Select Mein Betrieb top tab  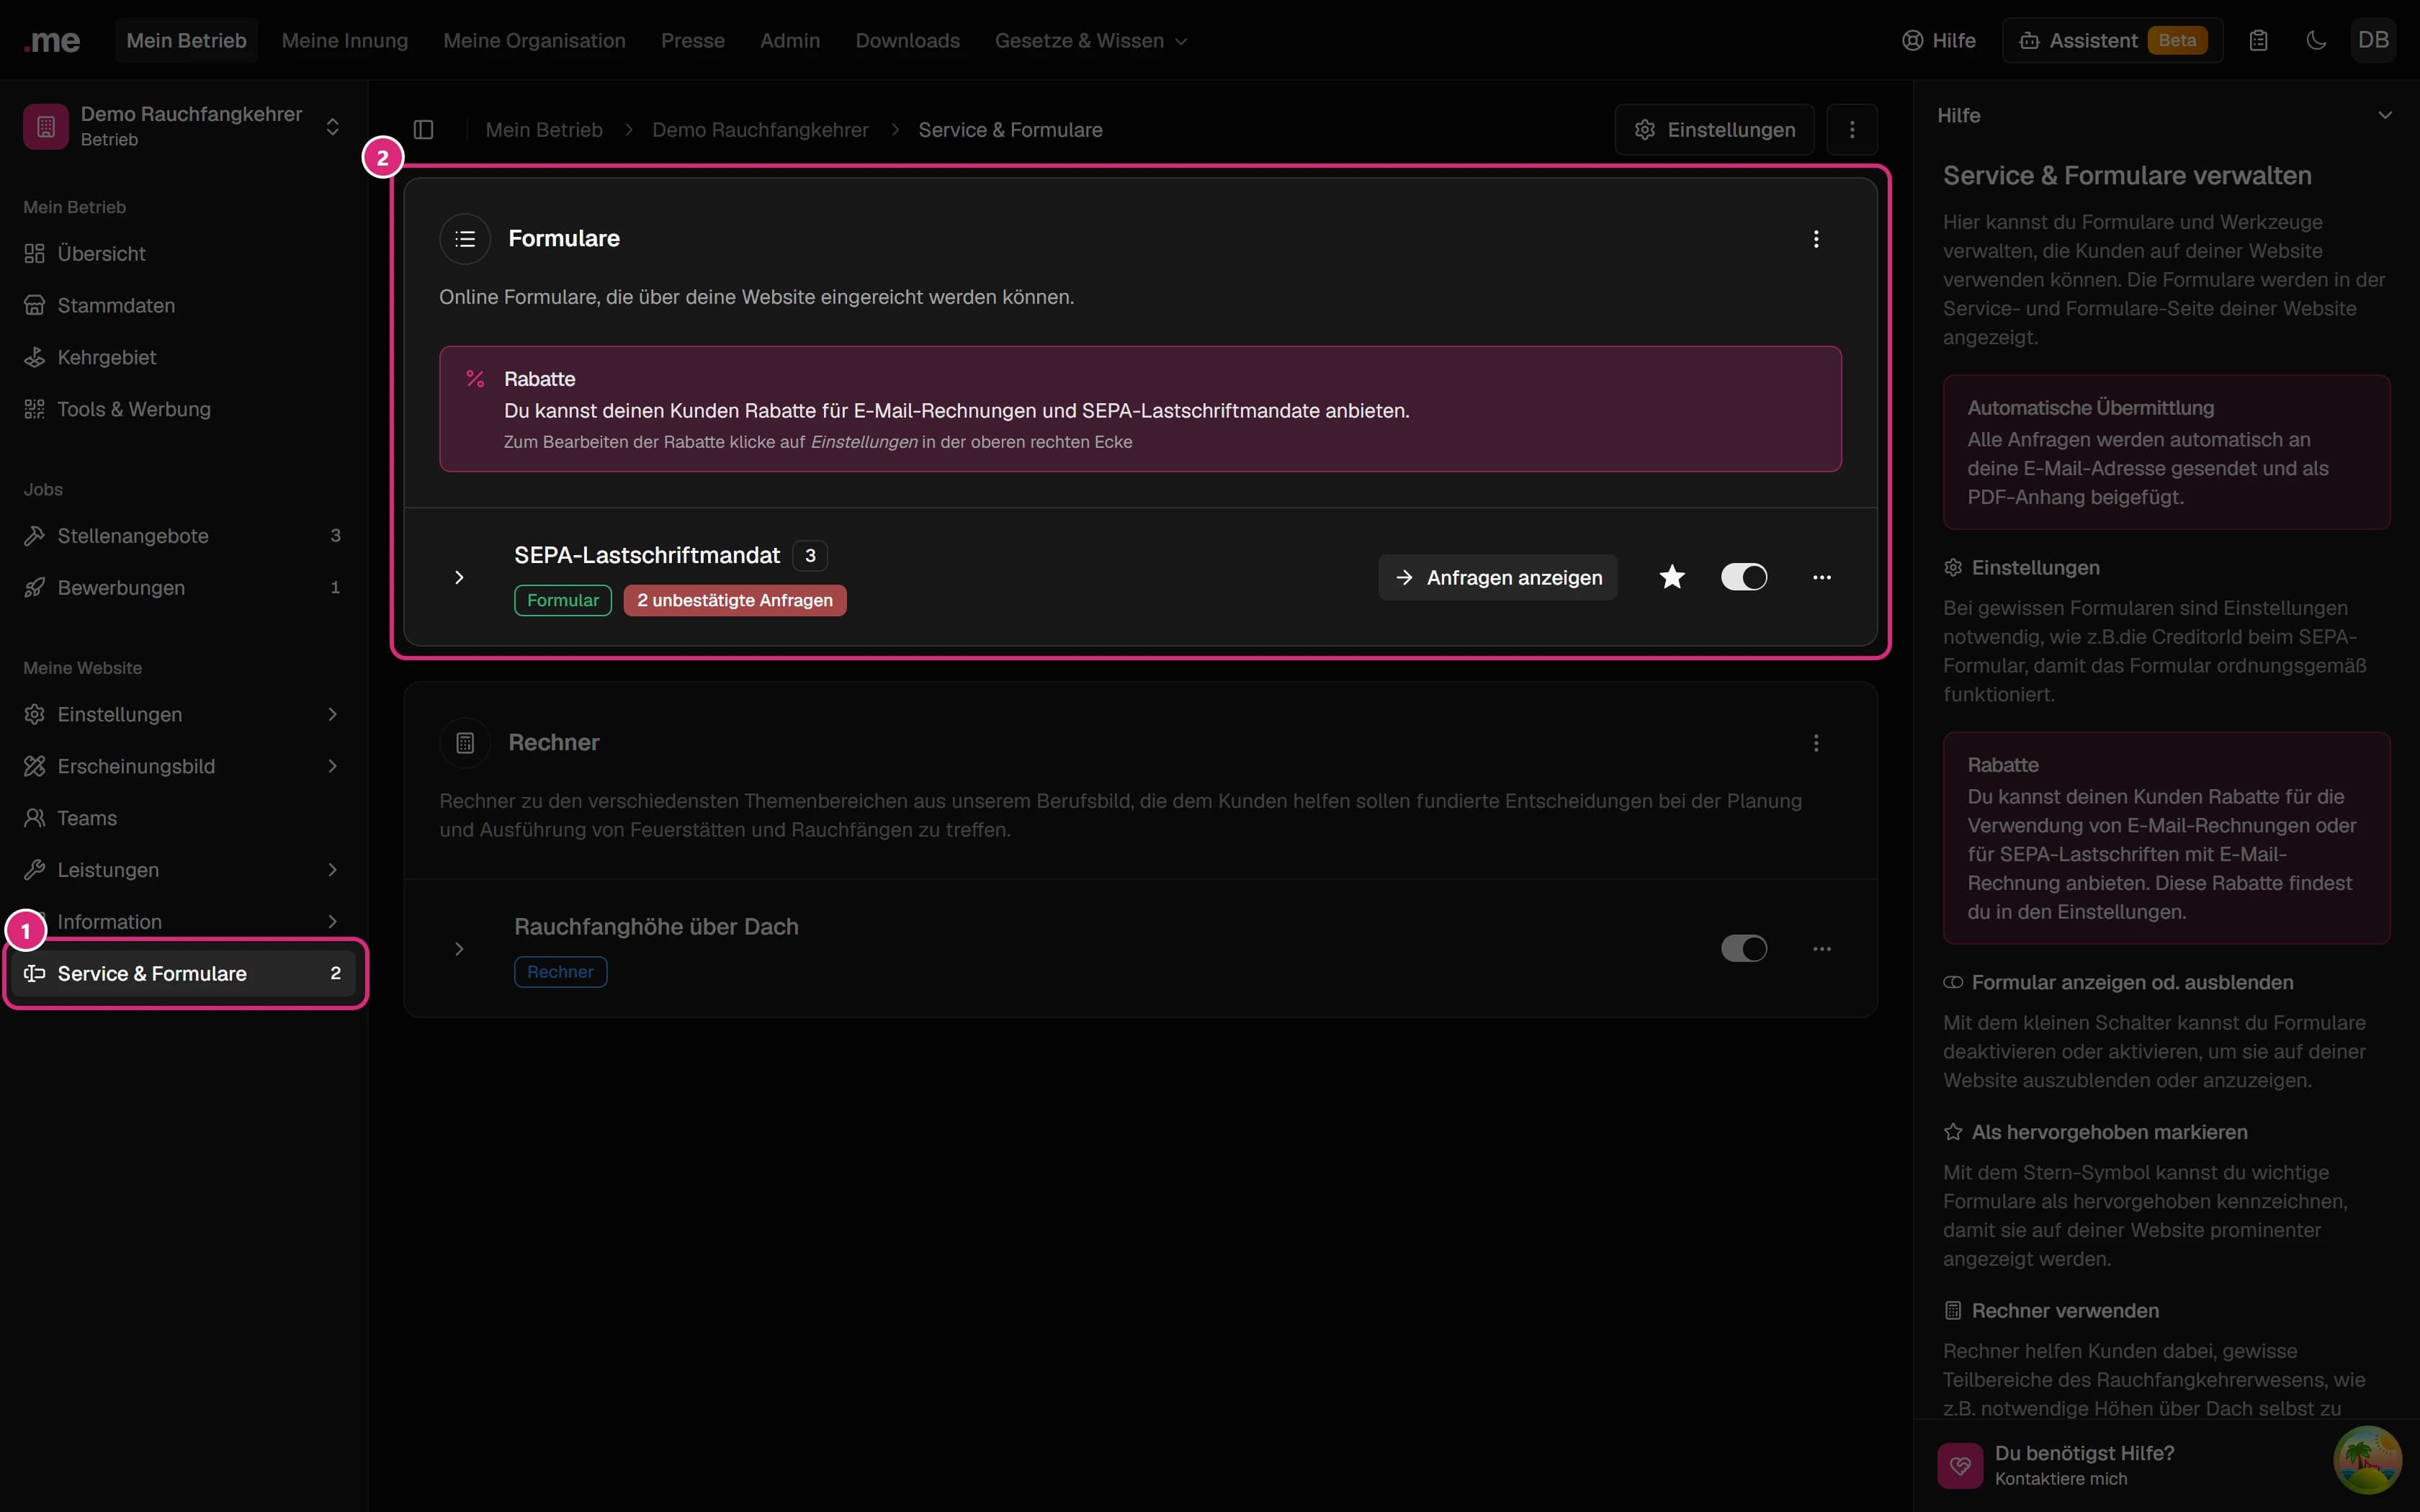pos(186,40)
